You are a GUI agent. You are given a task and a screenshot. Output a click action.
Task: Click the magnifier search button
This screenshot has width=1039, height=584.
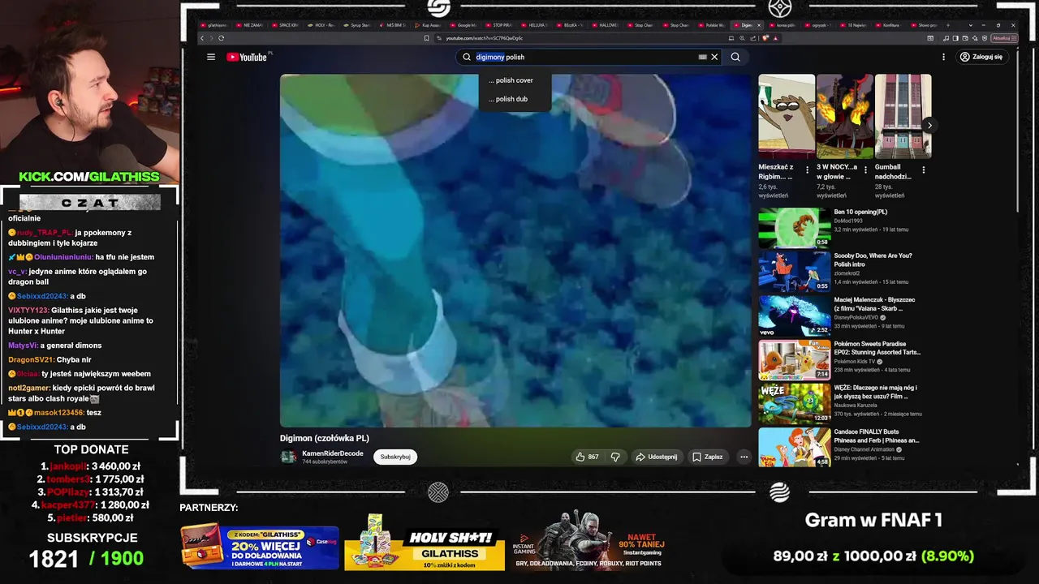coord(735,57)
